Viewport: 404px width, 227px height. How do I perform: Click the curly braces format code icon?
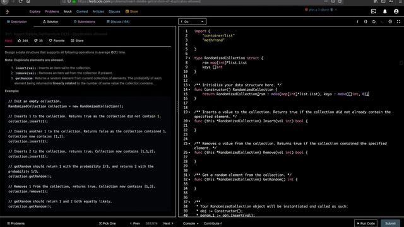(365, 21)
